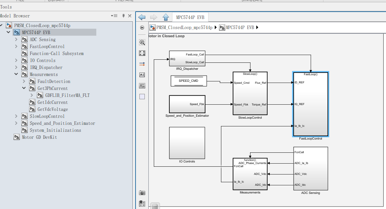Expand the IRQ_Dispatcher tree node
Viewport: 386px width, 209px height.
coord(16,67)
